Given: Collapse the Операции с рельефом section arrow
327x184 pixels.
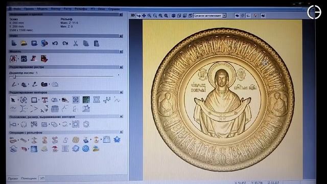Looking at the screenshot, I should (x=121, y=132).
